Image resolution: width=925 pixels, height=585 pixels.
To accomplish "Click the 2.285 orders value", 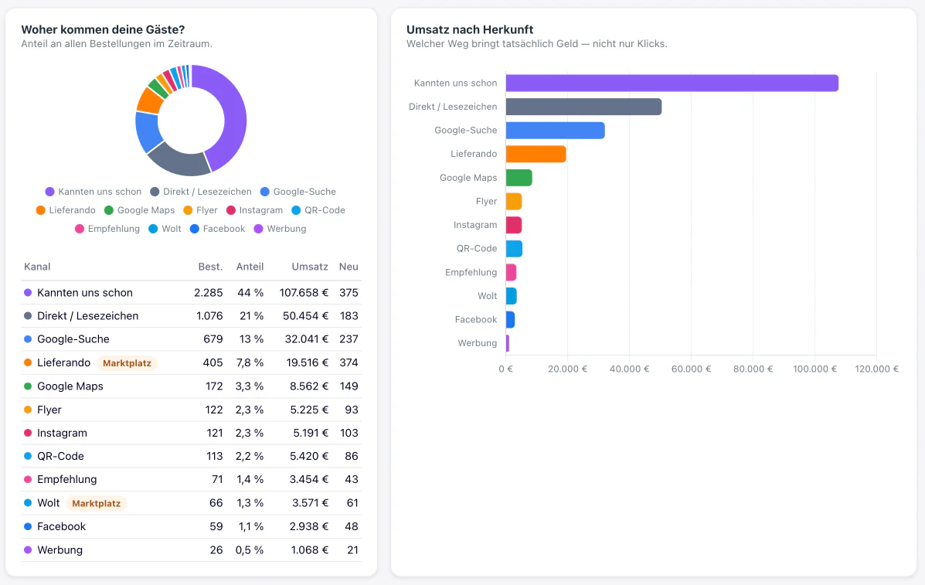I will 208,292.
